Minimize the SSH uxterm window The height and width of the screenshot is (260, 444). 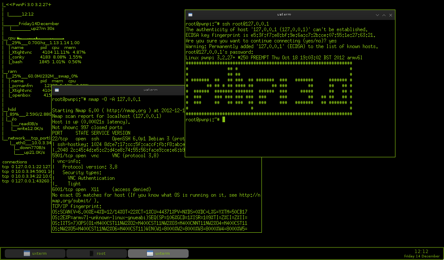376,15
